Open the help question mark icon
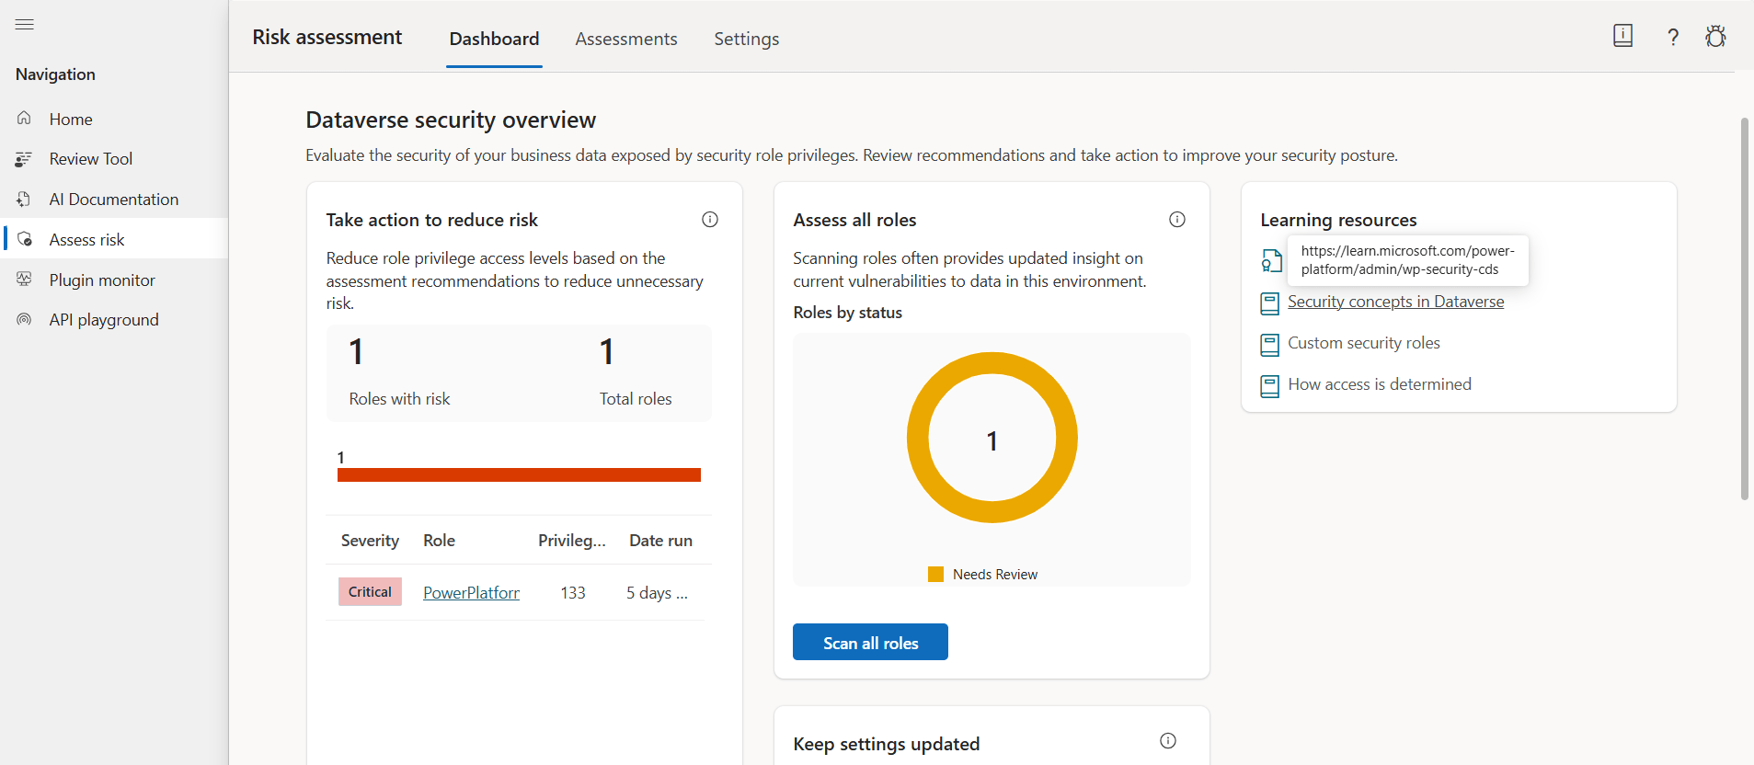 point(1672,37)
